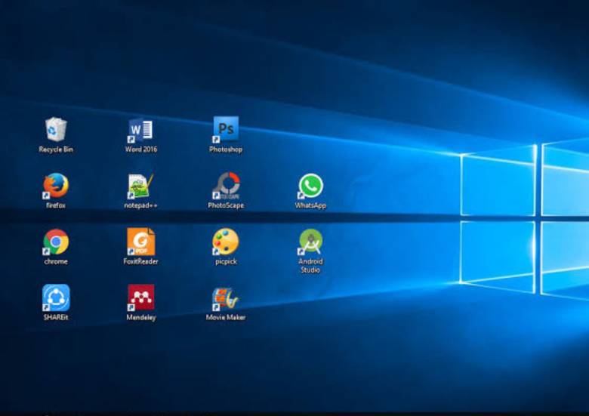The height and width of the screenshot is (416, 589).
Task: Click the SHAREit desktop icon
Action: [56, 297]
